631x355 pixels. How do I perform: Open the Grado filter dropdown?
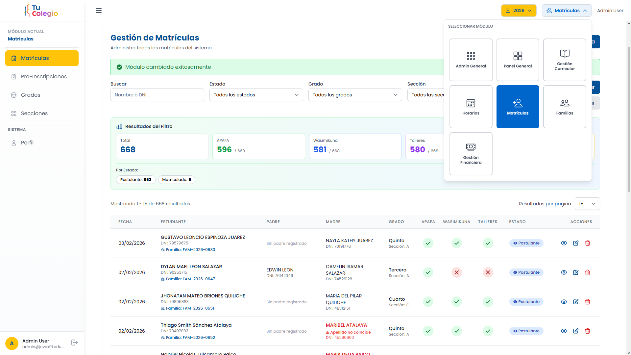pos(355,95)
